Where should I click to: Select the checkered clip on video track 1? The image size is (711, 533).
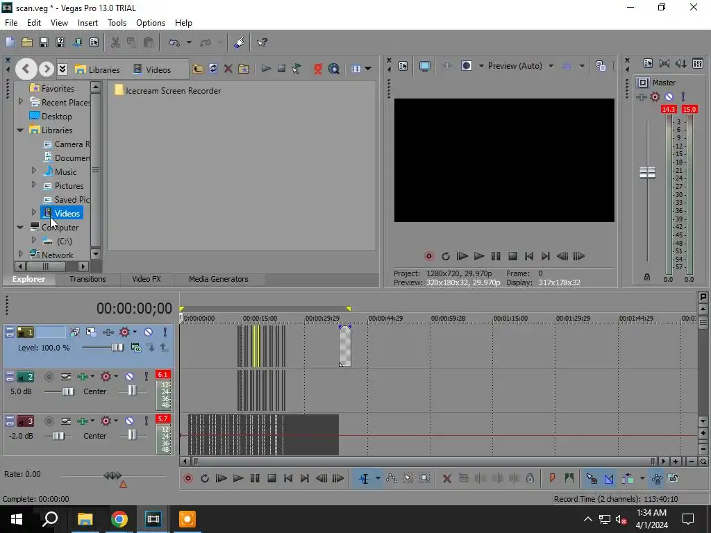344,346
